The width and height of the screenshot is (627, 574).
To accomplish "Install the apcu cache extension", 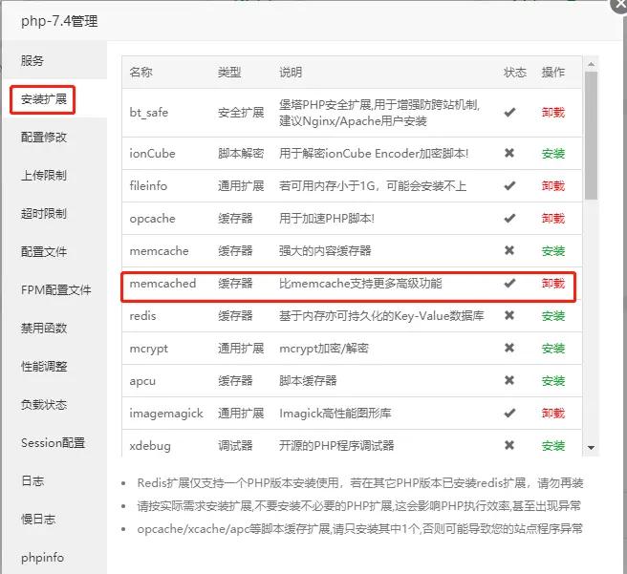I will click(x=553, y=381).
